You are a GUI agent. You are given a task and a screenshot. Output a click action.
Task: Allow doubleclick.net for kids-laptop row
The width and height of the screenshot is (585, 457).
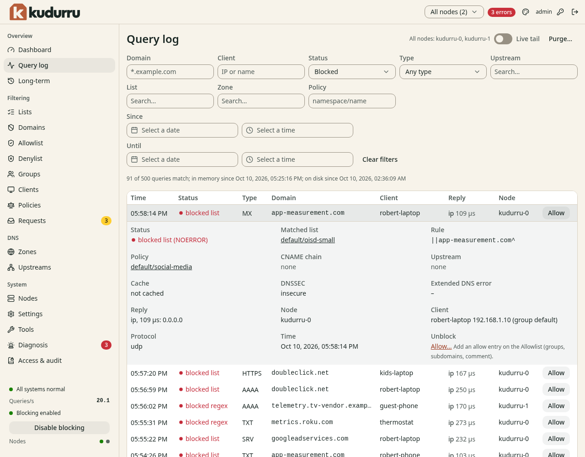coord(556,373)
